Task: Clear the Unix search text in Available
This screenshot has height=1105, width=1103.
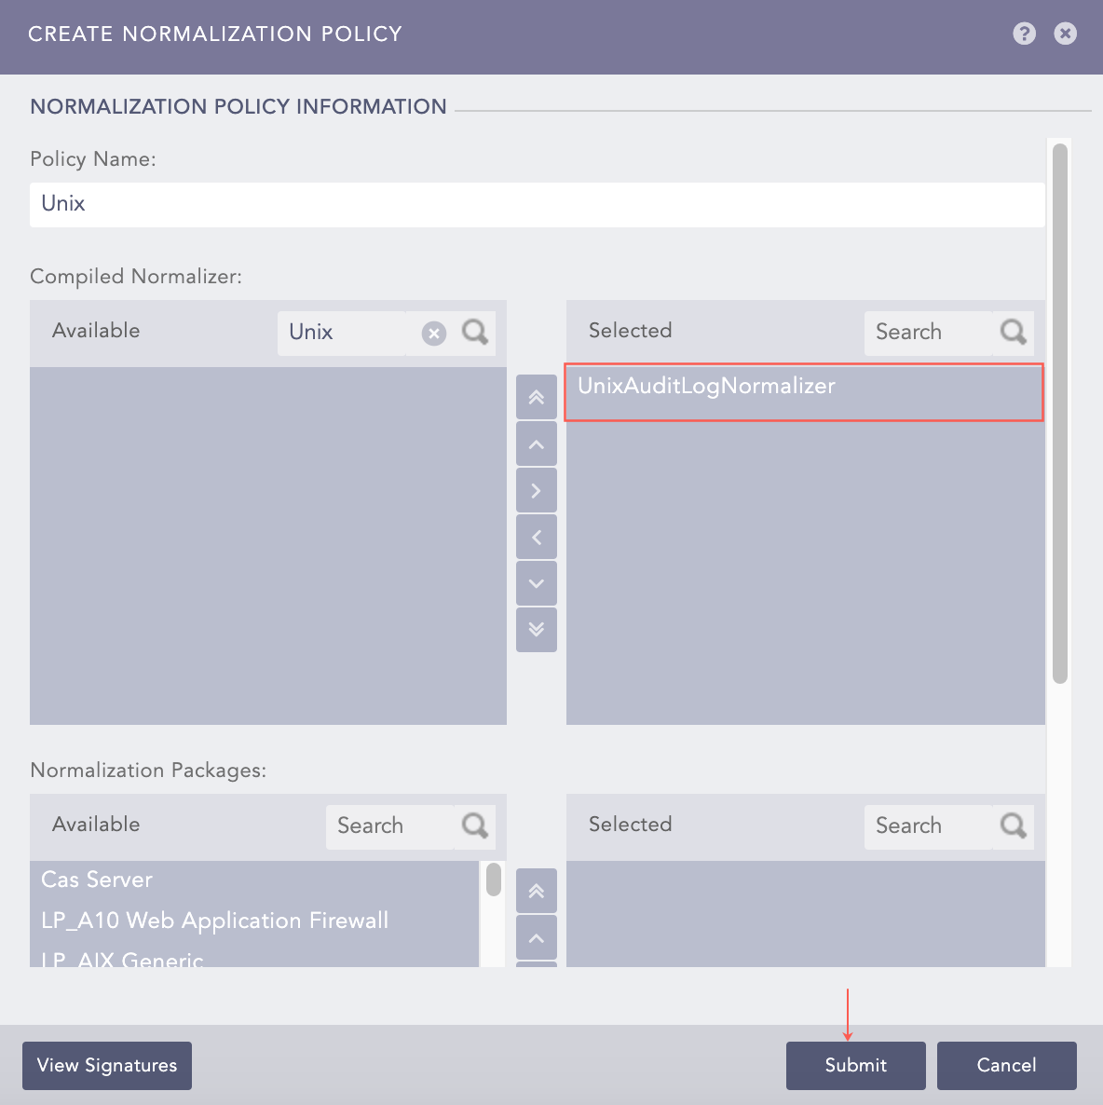Action: click(434, 334)
